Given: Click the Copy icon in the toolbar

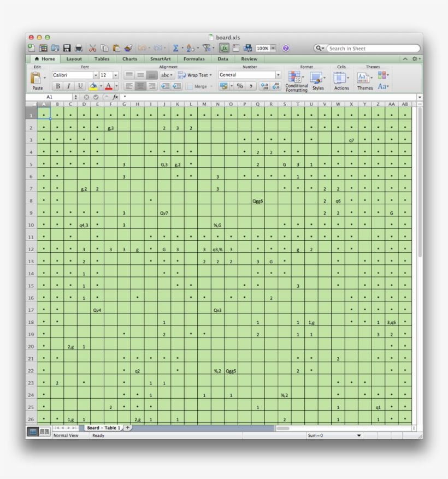Looking at the screenshot, I should [x=104, y=48].
